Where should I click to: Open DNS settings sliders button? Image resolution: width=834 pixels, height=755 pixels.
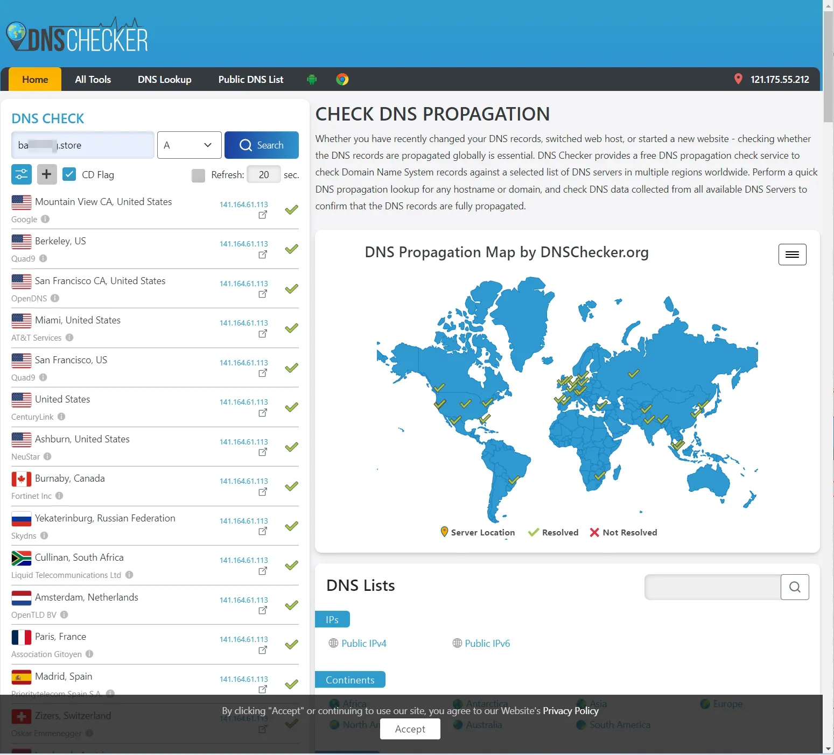[22, 174]
